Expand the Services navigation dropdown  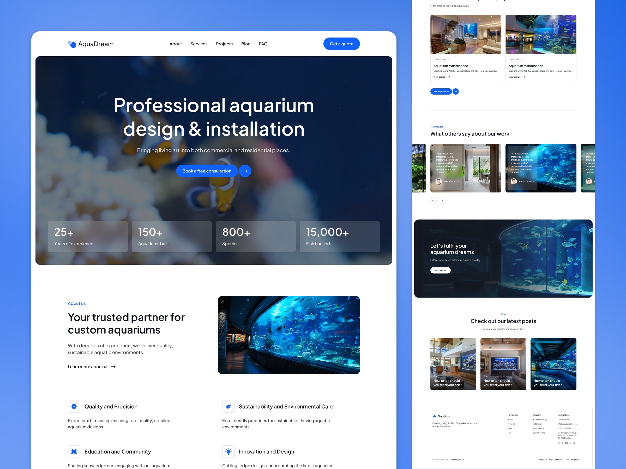pos(199,44)
